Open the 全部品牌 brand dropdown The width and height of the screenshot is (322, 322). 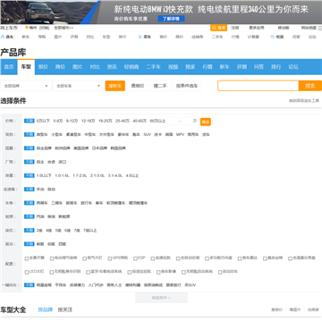(x=26, y=86)
